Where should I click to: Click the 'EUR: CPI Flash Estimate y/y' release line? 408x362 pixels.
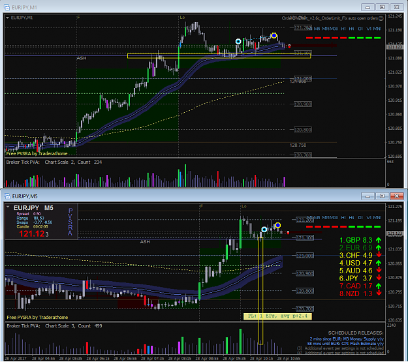click(345, 344)
